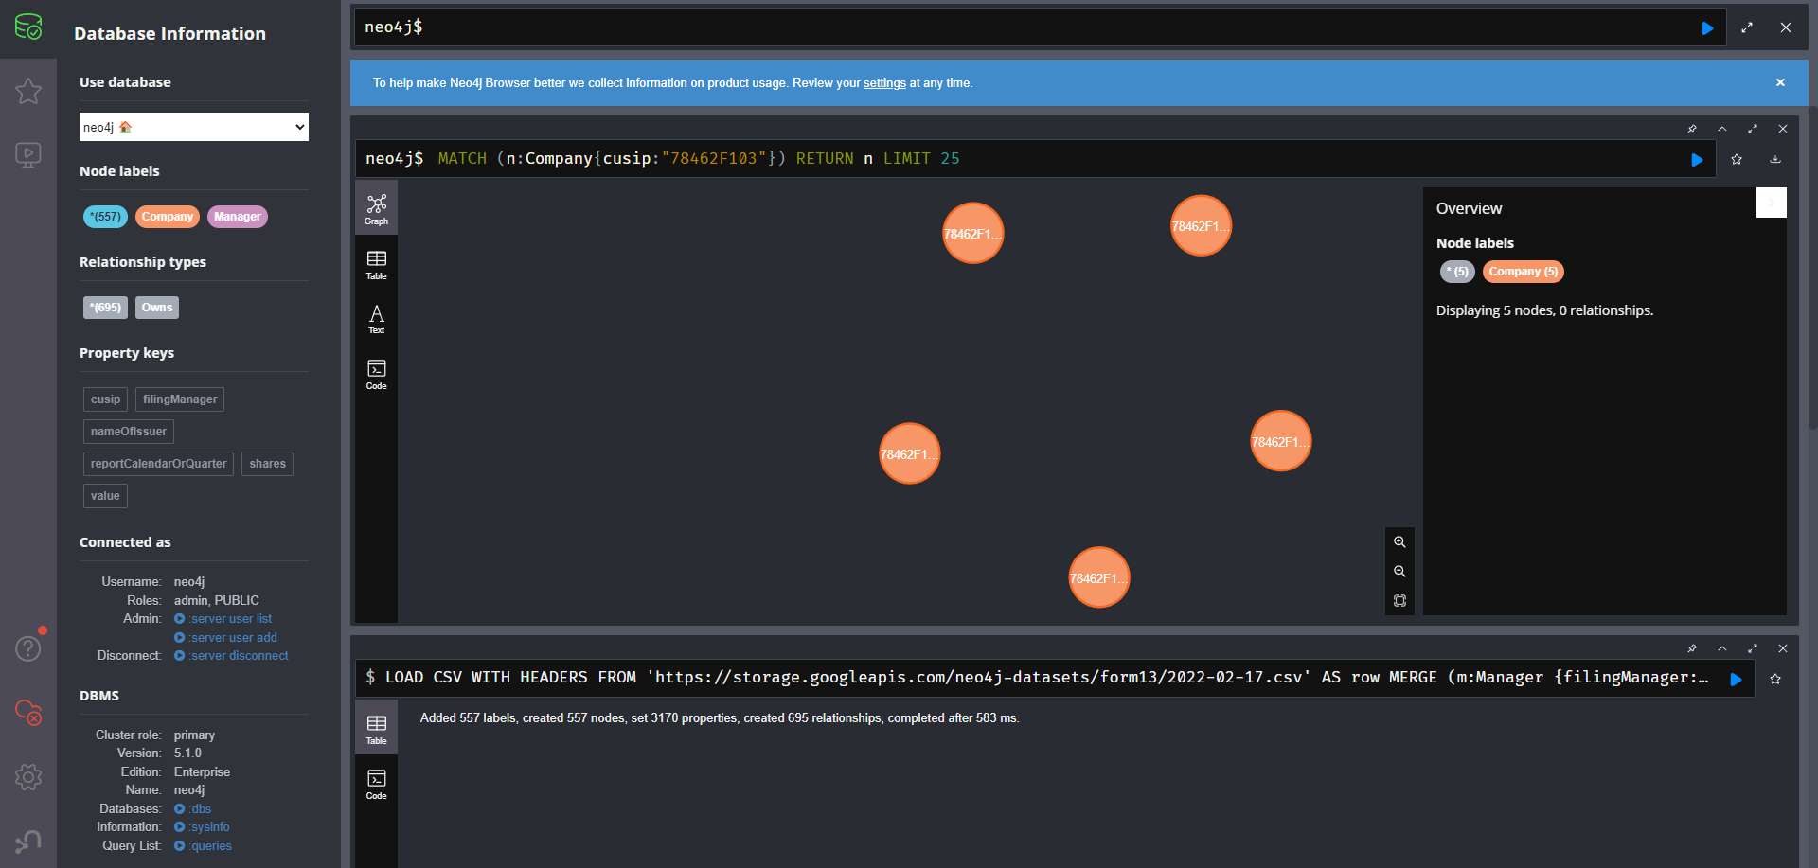Dismiss the product usage notification banner
Viewport: 1818px width, 868px height.
tap(1780, 82)
